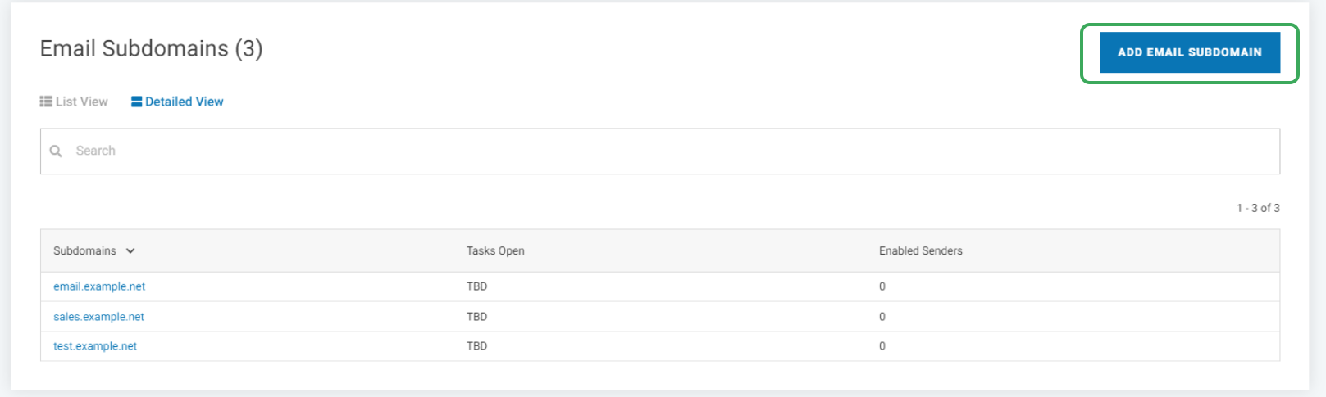Viewport: 1326px width, 397px height.
Task: Click the Subdomains column header text
Action: coord(84,251)
